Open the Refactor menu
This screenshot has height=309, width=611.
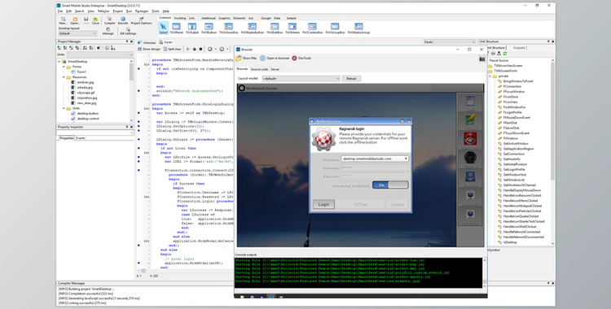[103, 11]
